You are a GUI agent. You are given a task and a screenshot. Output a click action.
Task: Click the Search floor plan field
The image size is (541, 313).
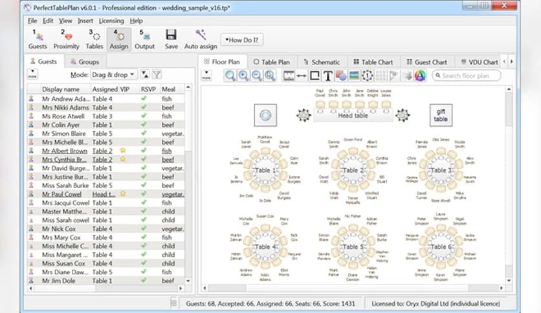point(466,76)
